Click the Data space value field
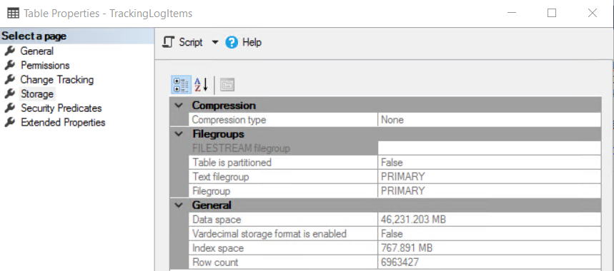 point(490,220)
